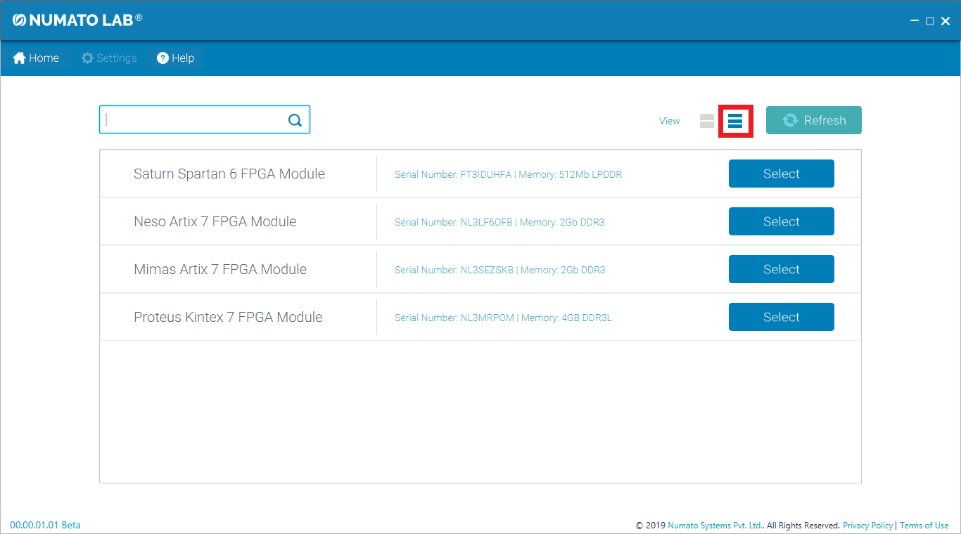Click into the device search field
Screen dimensions: 961x534
pyautogui.click(x=193, y=120)
